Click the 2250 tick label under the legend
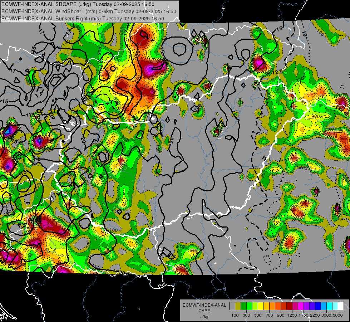Screen dimensions: 350x322 tap(315, 315)
